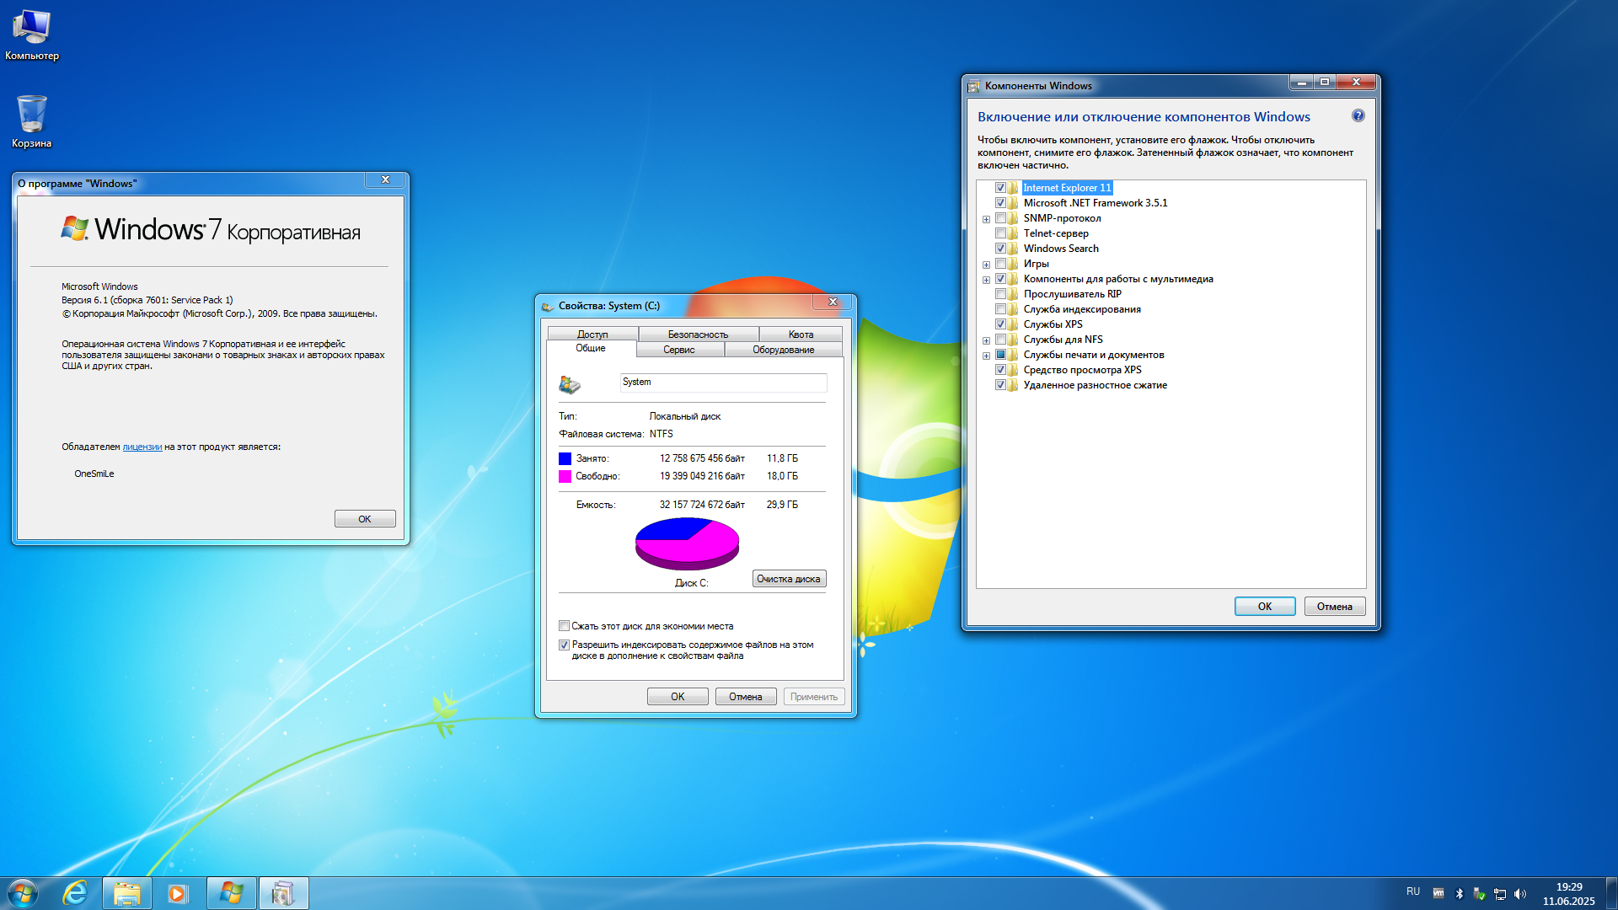
Task: Click the Show desktop button
Action: tap(1611, 893)
